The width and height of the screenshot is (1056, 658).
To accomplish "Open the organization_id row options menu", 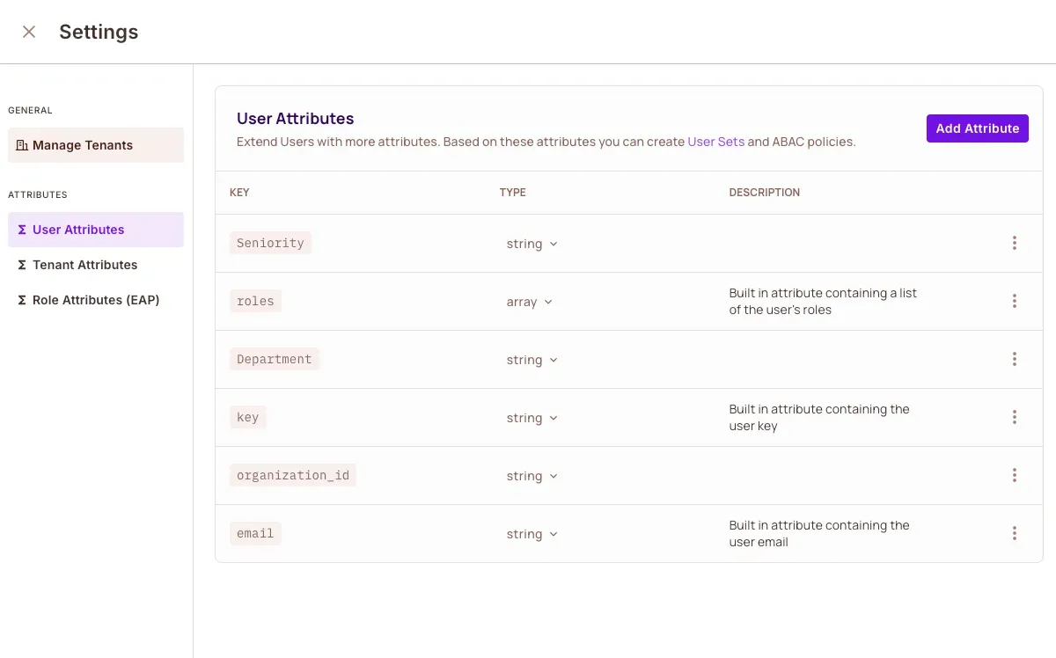I will pos(1014,476).
